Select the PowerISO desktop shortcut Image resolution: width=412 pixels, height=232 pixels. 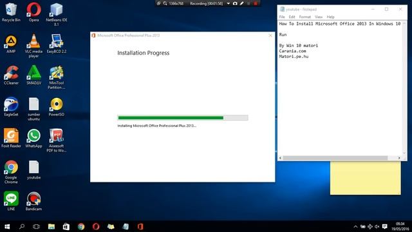(57, 107)
